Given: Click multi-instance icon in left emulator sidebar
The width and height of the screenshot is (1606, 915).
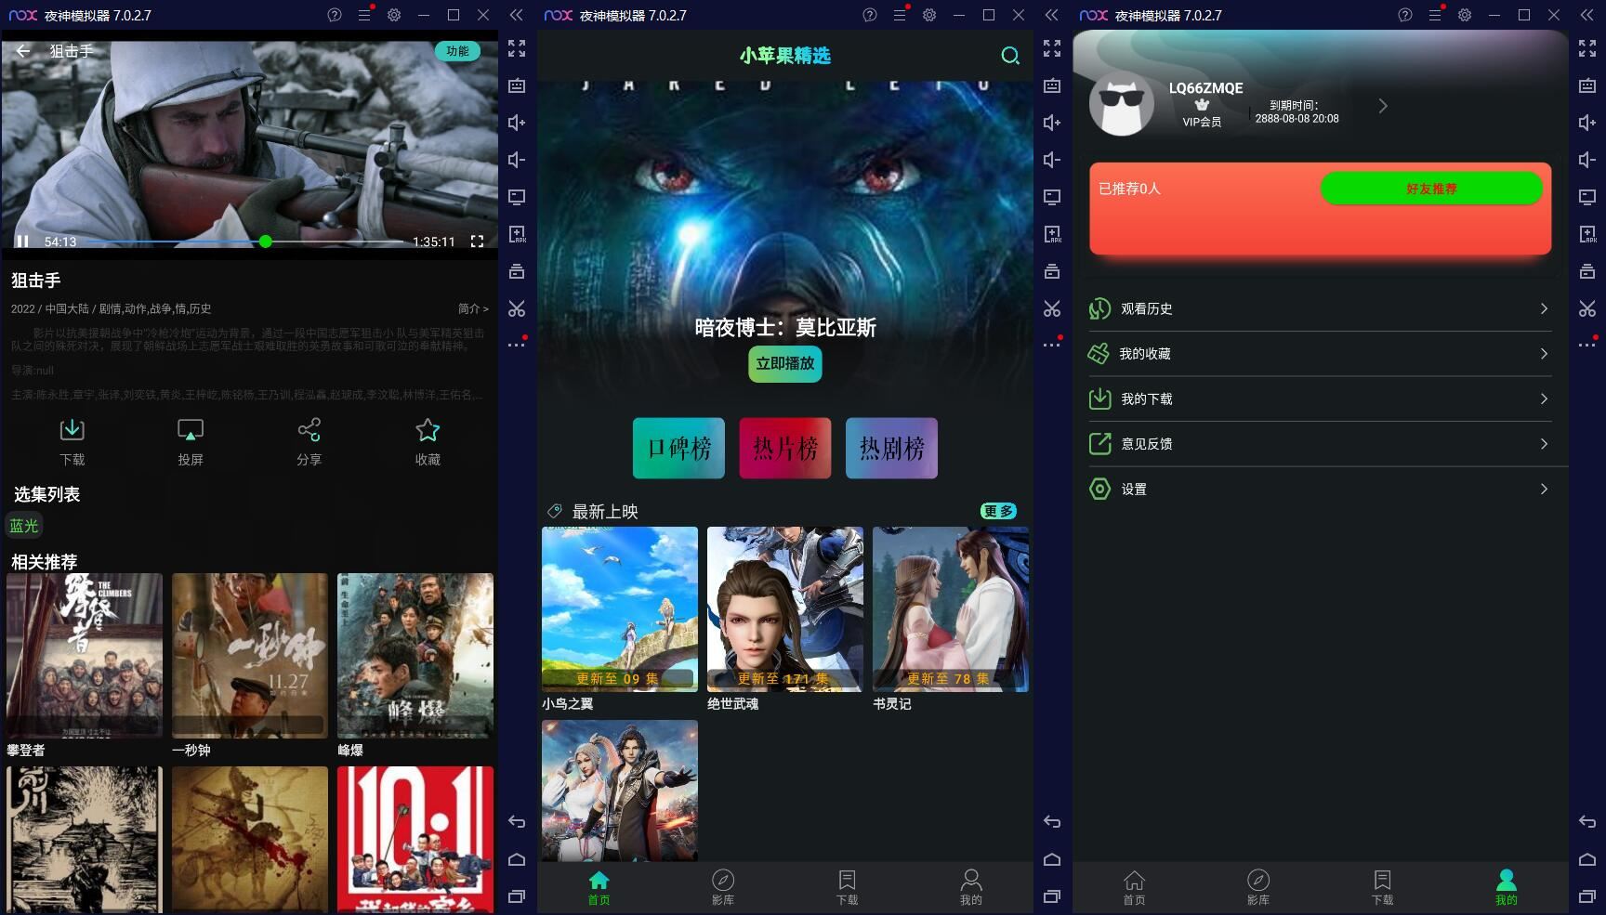Looking at the screenshot, I should (517, 271).
